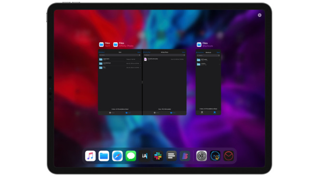The width and height of the screenshot is (319, 177).
Task: Select the Files Tech window thumbnail
Action: point(120,82)
